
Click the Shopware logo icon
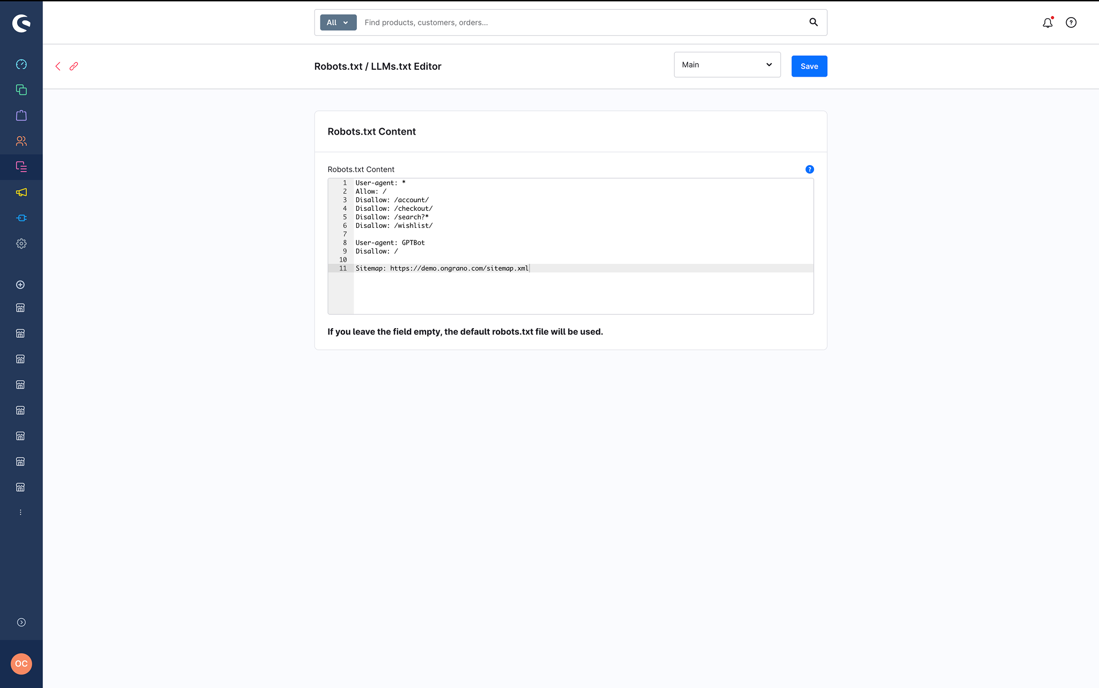point(21,23)
